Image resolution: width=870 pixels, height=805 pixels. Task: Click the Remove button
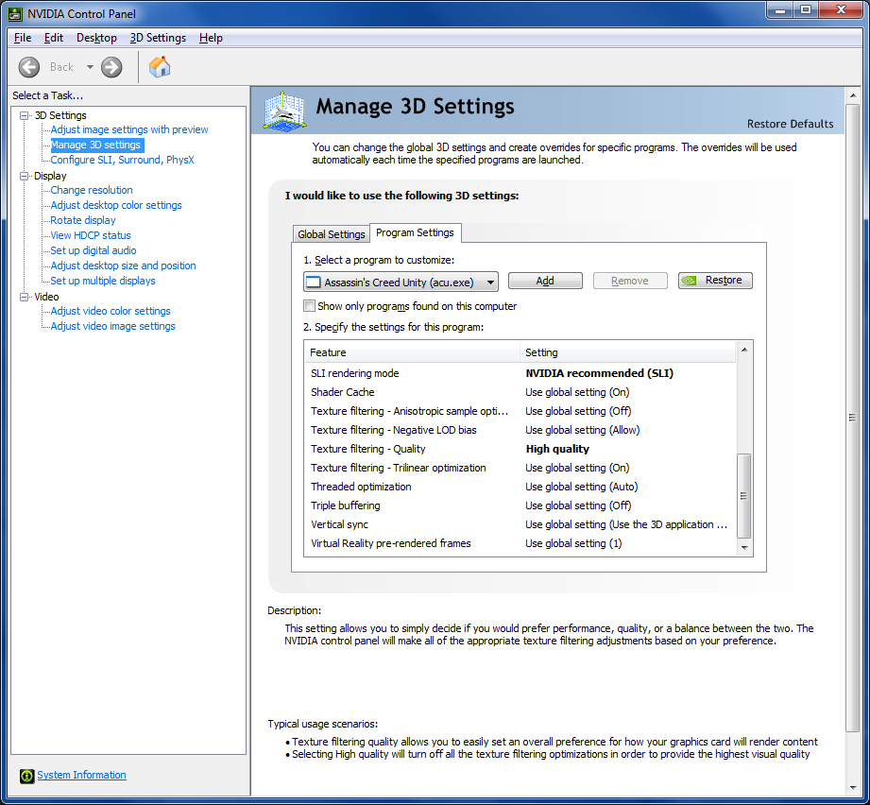630,281
